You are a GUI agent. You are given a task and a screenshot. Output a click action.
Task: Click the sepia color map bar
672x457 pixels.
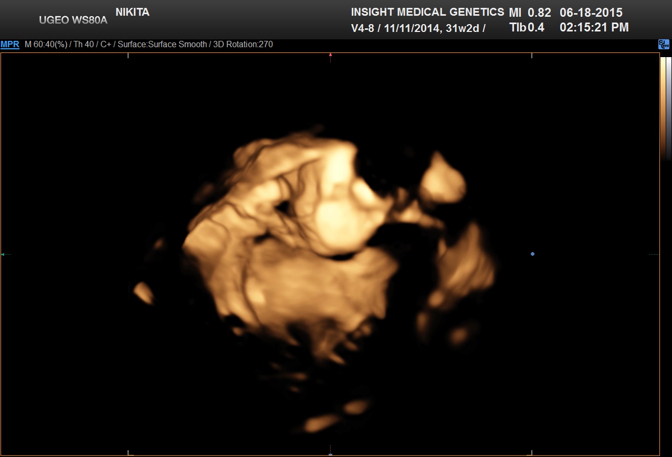663,105
